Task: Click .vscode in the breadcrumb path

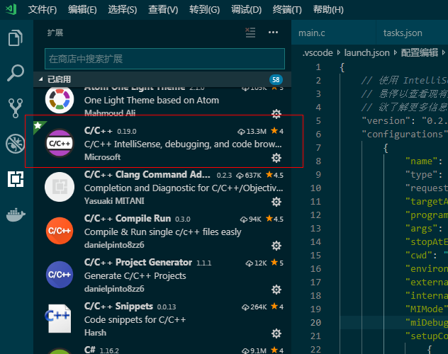Action: click(x=318, y=53)
